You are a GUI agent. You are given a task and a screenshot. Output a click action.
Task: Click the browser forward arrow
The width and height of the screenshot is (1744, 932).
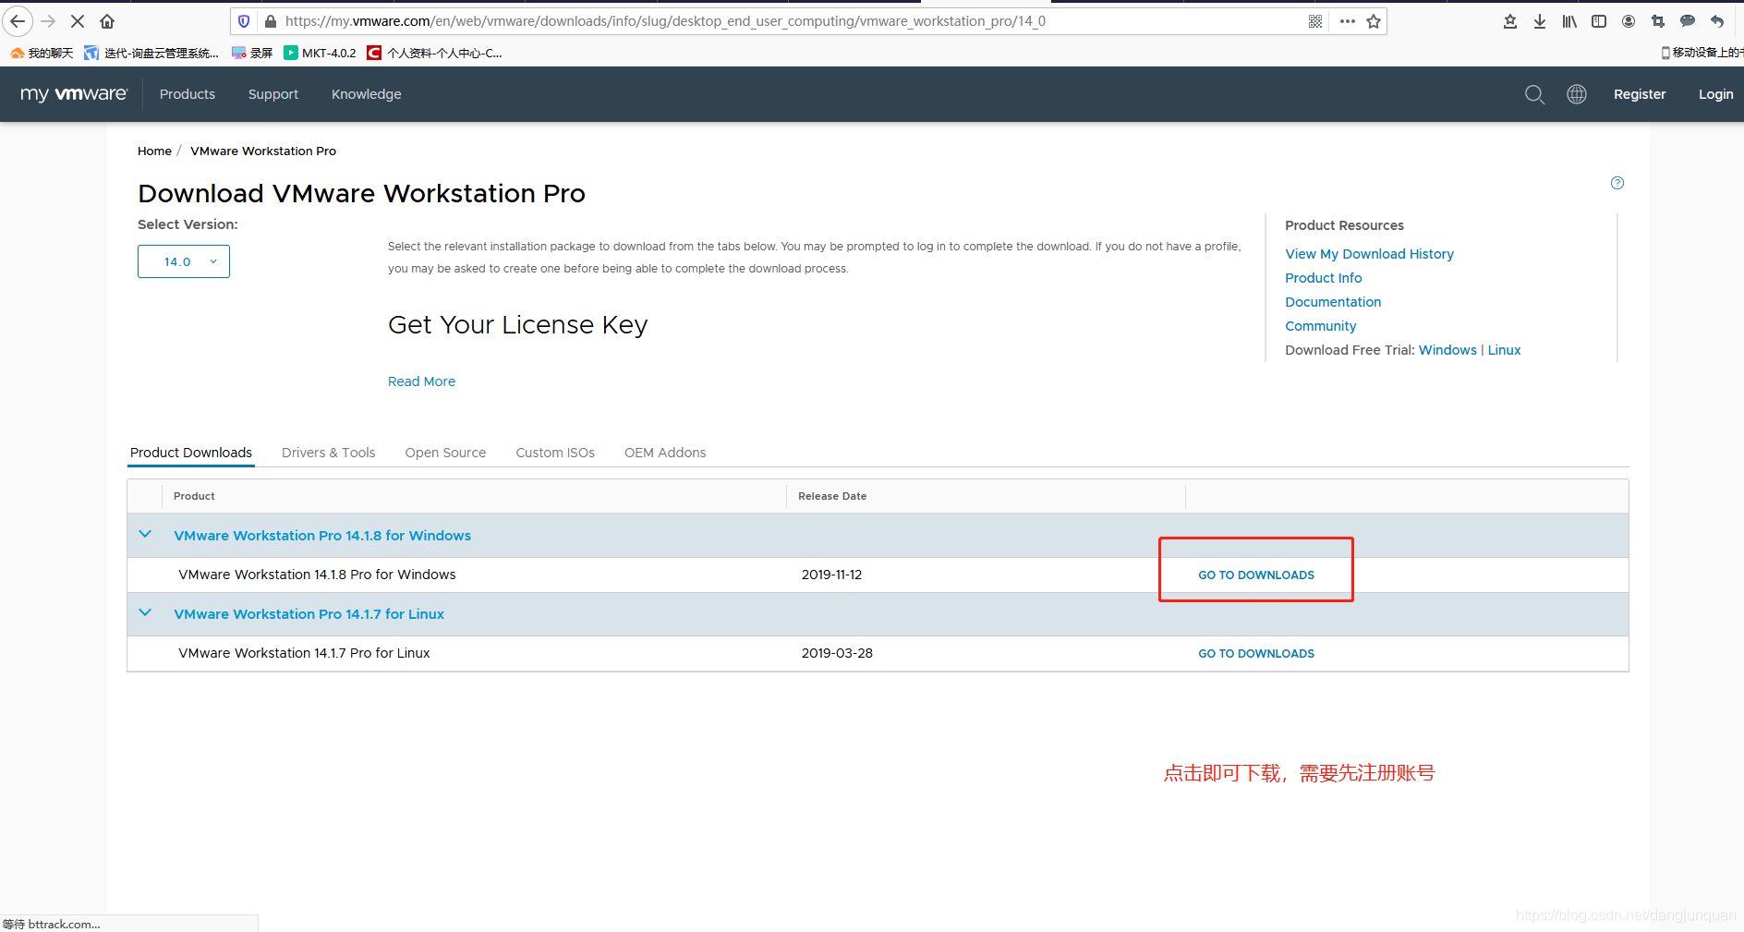click(48, 20)
